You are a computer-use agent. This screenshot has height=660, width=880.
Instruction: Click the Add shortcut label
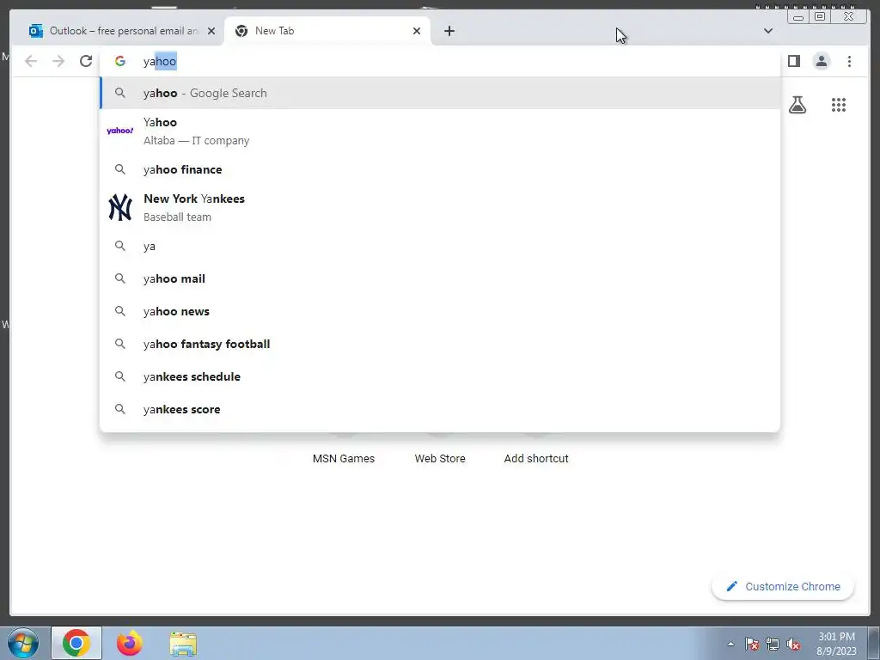536,459
